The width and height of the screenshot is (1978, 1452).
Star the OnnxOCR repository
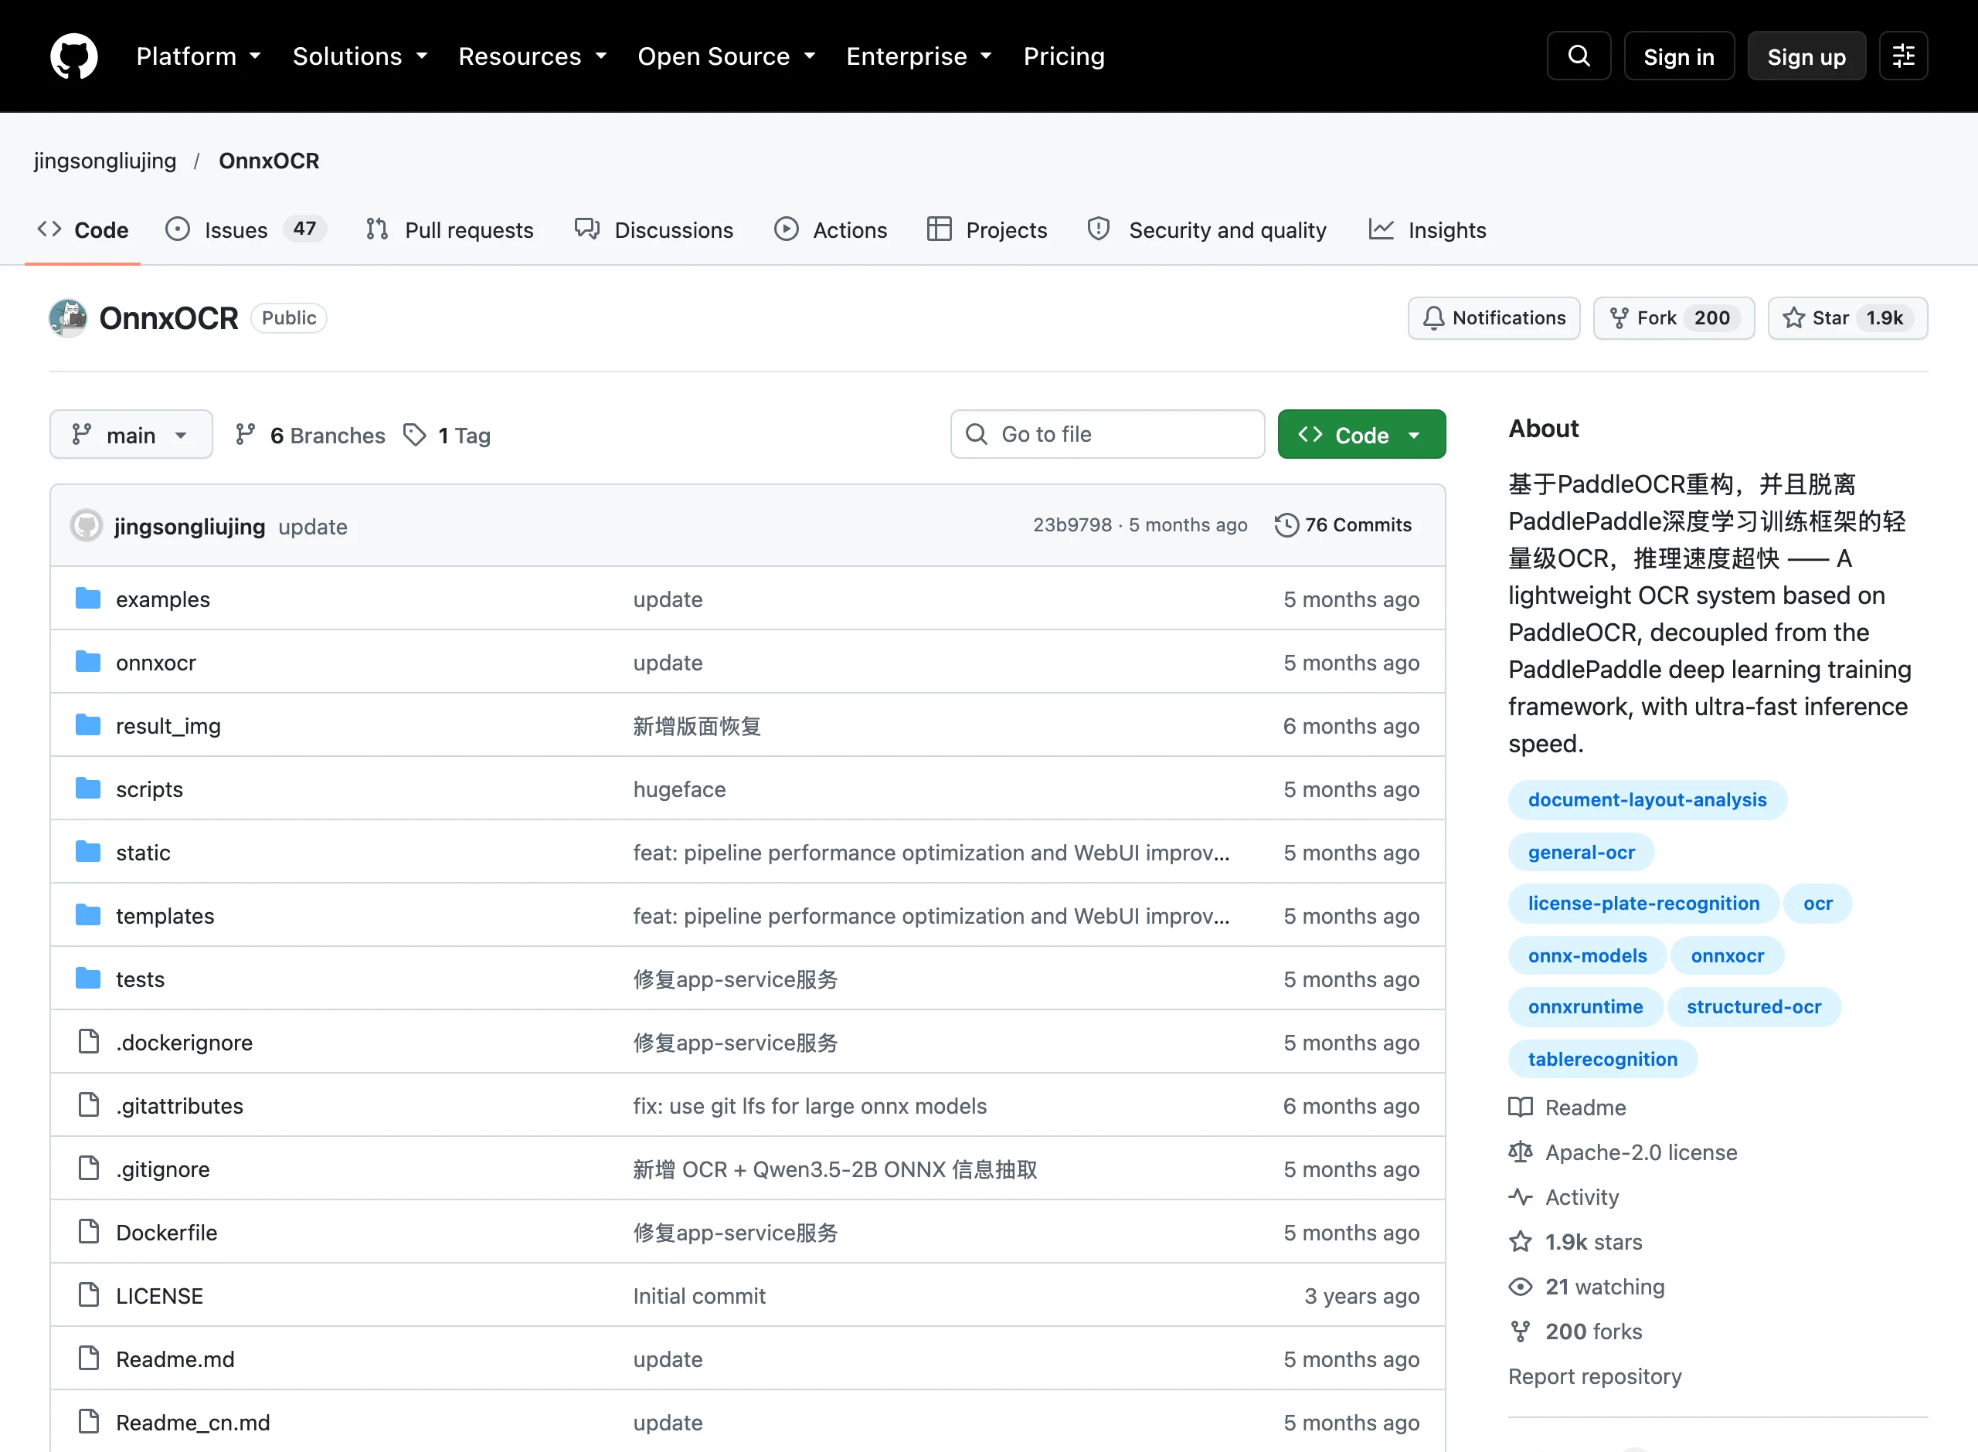1847,318
